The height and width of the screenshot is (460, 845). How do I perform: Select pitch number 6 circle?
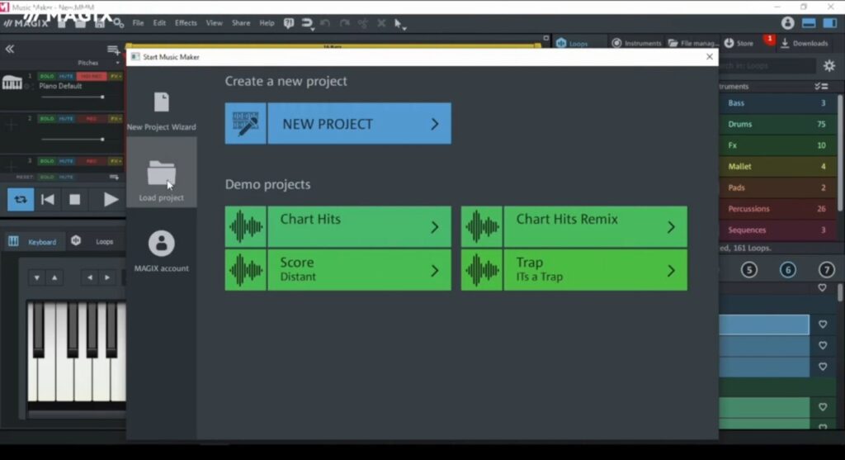[x=787, y=269]
